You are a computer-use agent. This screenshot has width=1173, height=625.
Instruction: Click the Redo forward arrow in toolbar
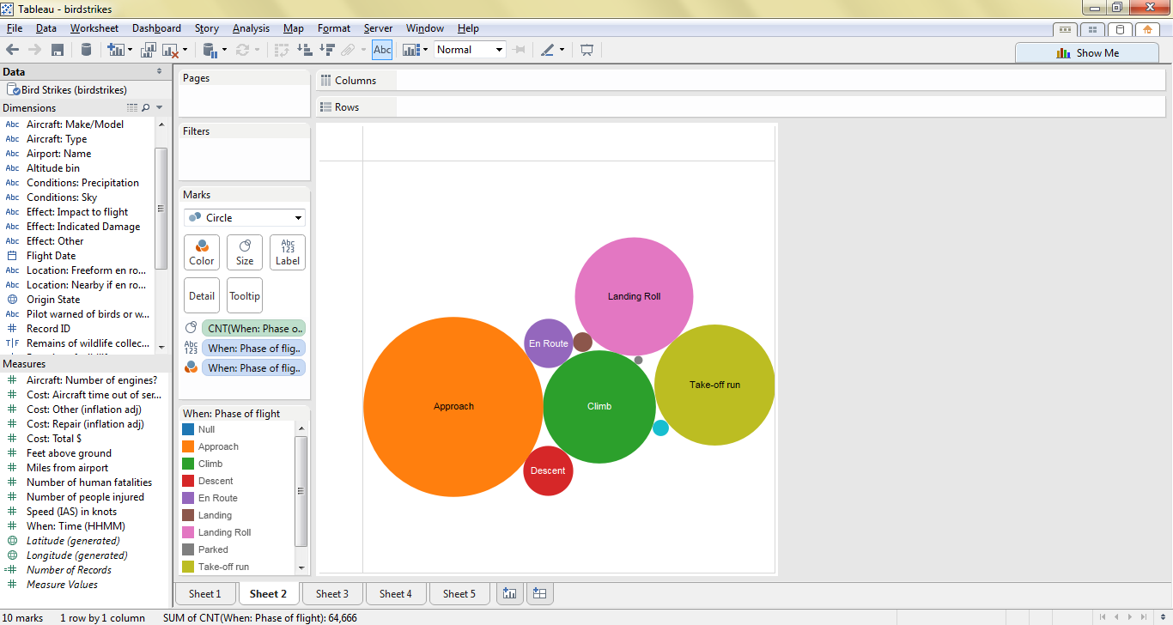click(x=35, y=50)
